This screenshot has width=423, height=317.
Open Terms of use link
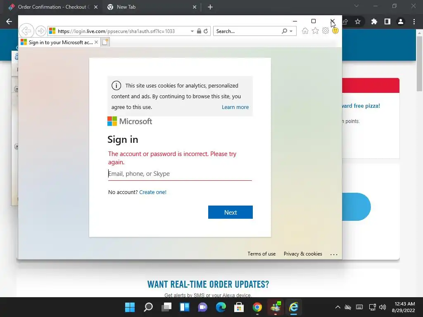[261, 254]
